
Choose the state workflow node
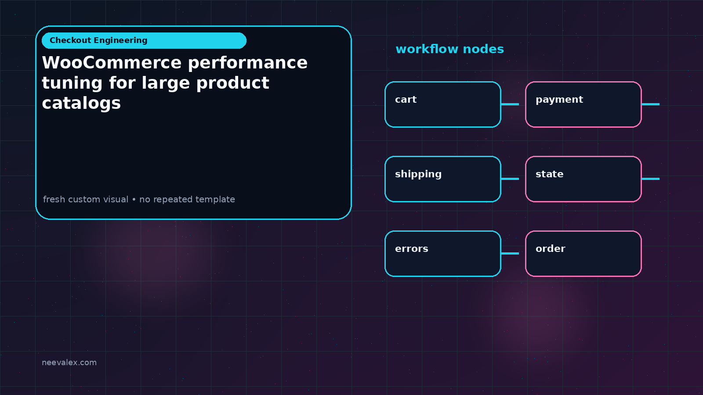coord(583,179)
